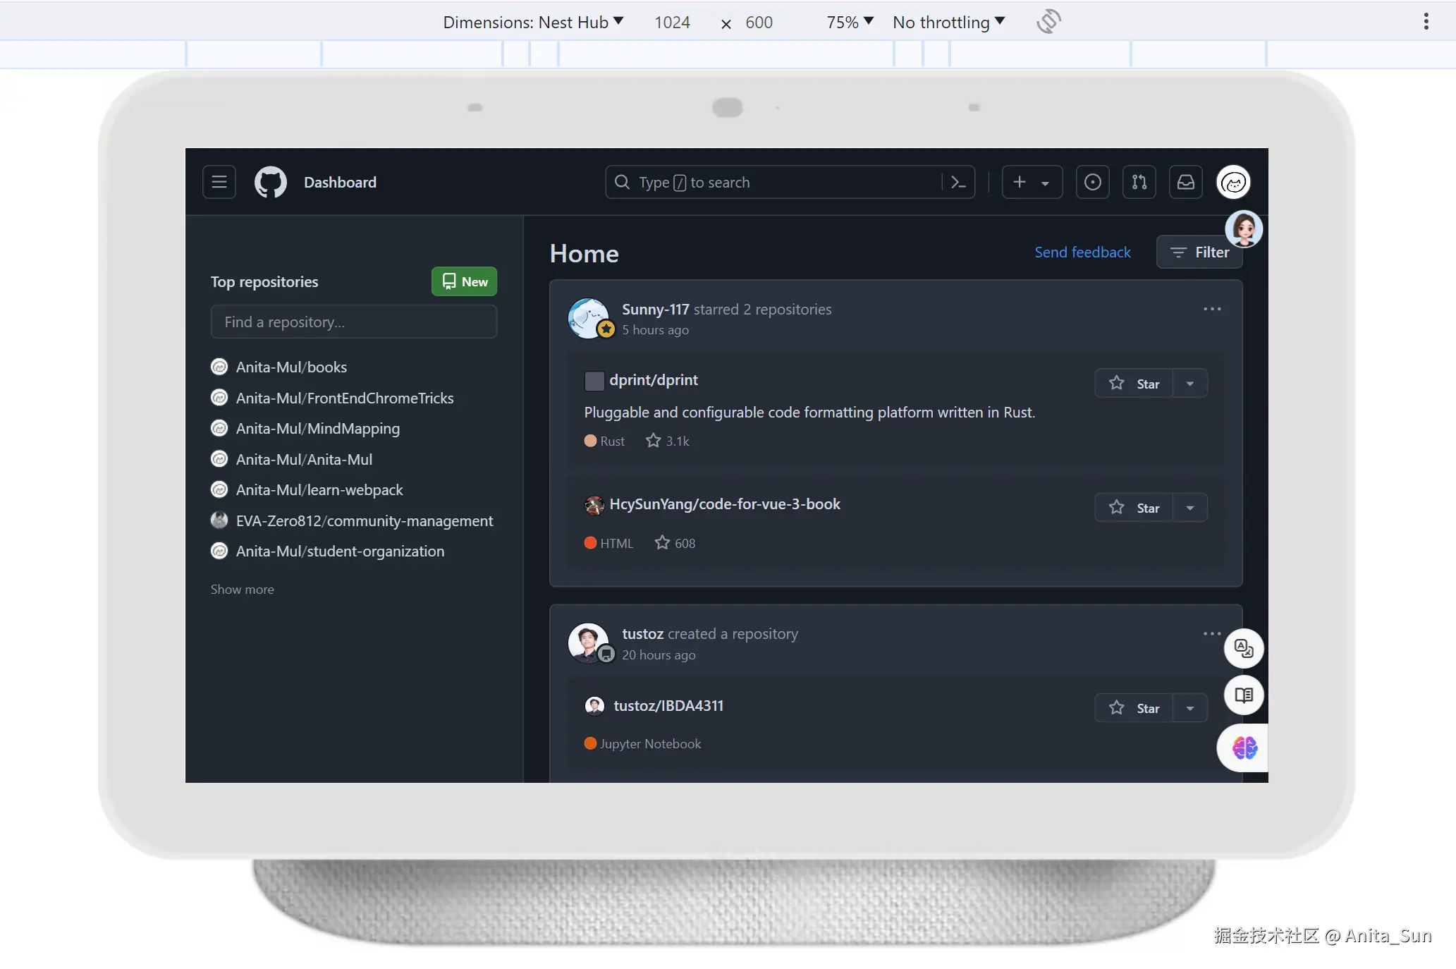
Task: Open the user profile avatar menu
Action: (1232, 182)
